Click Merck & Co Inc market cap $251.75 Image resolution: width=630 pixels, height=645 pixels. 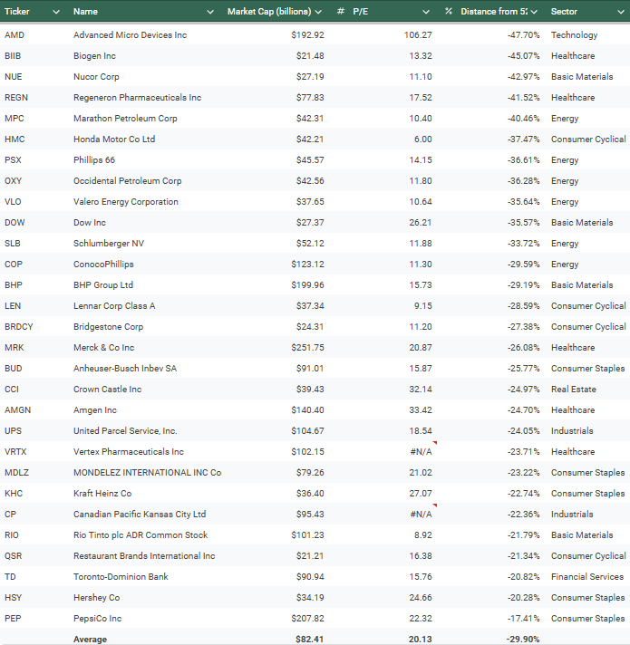pyautogui.click(x=308, y=348)
